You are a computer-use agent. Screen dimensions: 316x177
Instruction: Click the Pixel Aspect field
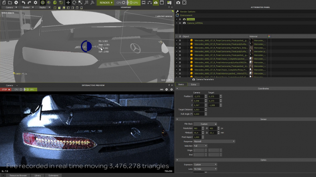pyautogui.click(x=198, y=137)
